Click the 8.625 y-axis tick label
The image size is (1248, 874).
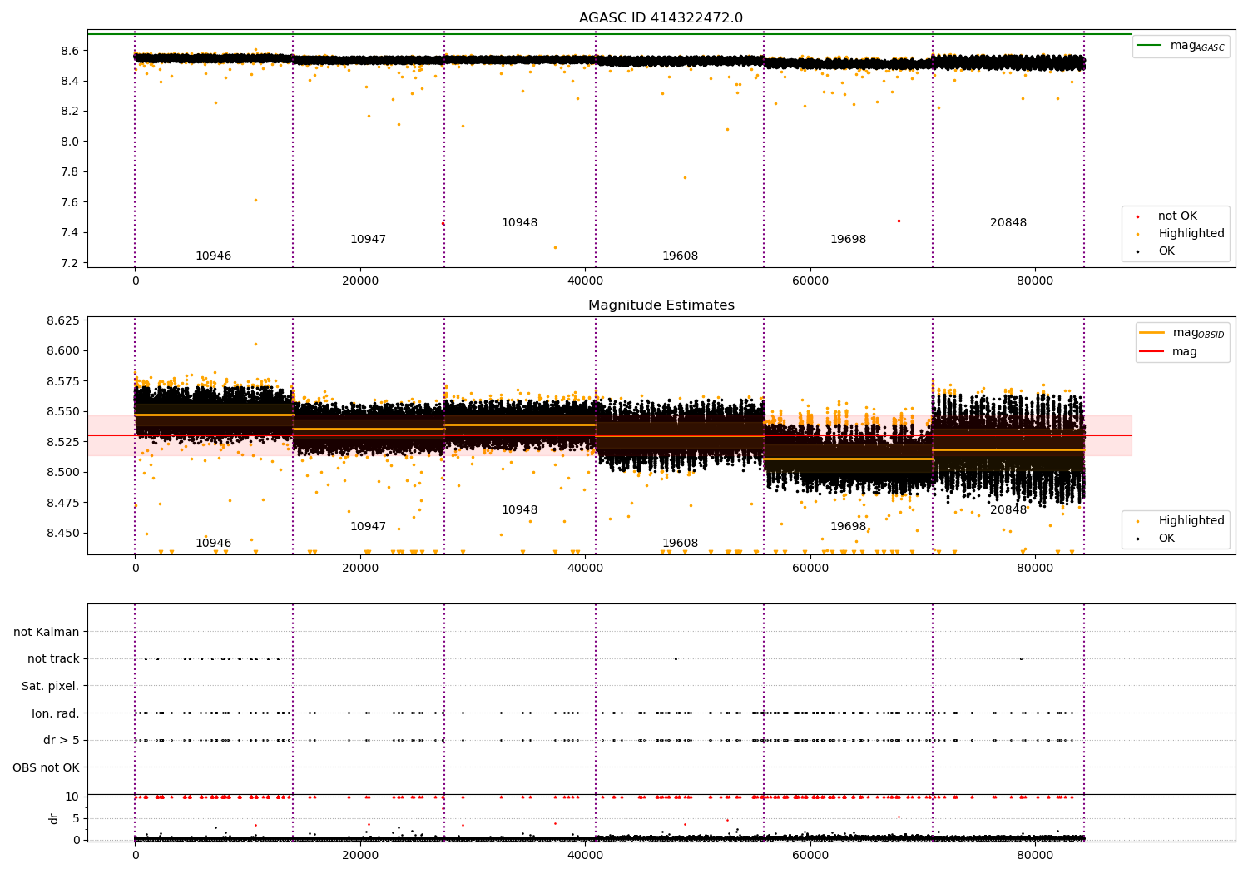(63, 320)
